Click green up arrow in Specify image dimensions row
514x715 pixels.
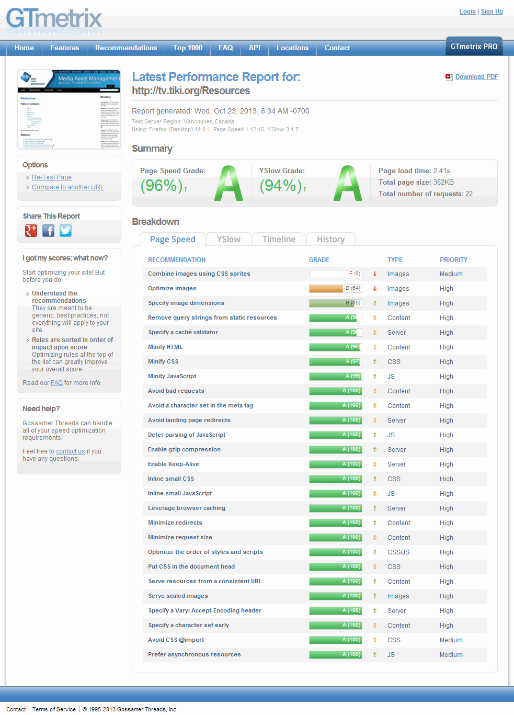point(375,303)
